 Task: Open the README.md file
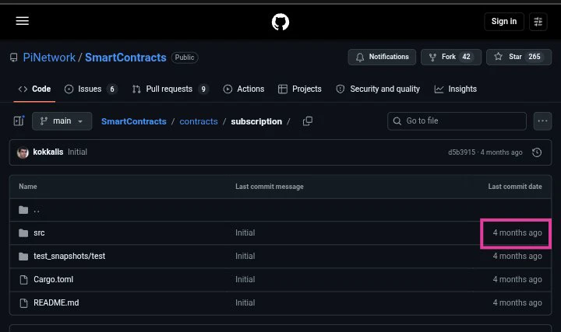pos(56,302)
